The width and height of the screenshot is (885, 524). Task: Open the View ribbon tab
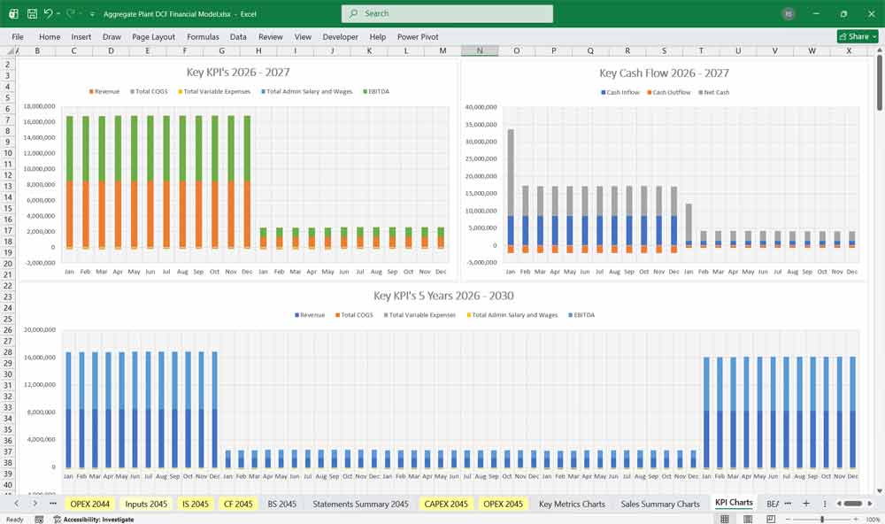pyautogui.click(x=303, y=36)
